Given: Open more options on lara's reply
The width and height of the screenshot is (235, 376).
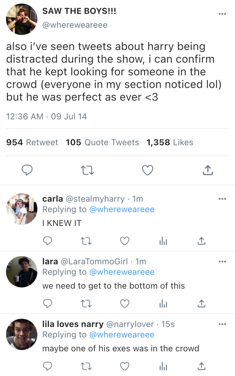Looking at the screenshot, I should [222, 262].
